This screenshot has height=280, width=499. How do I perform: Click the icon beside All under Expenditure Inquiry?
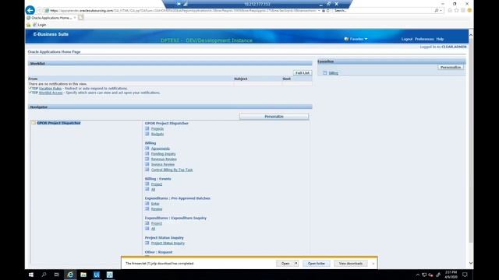point(147,229)
